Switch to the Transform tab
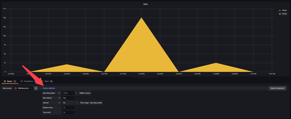This screenshot has height=119, width=291. 28,81
